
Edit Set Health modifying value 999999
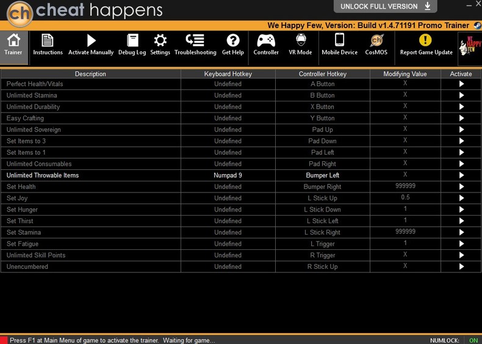click(x=405, y=186)
